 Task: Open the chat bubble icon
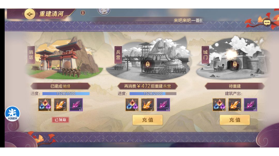point(267,22)
